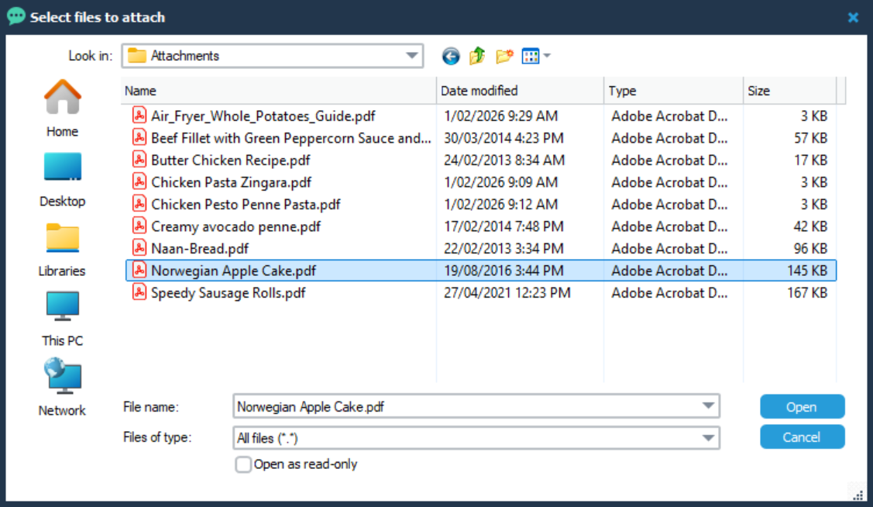Click the Open button
The height and width of the screenshot is (507, 873).
(x=803, y=407)
